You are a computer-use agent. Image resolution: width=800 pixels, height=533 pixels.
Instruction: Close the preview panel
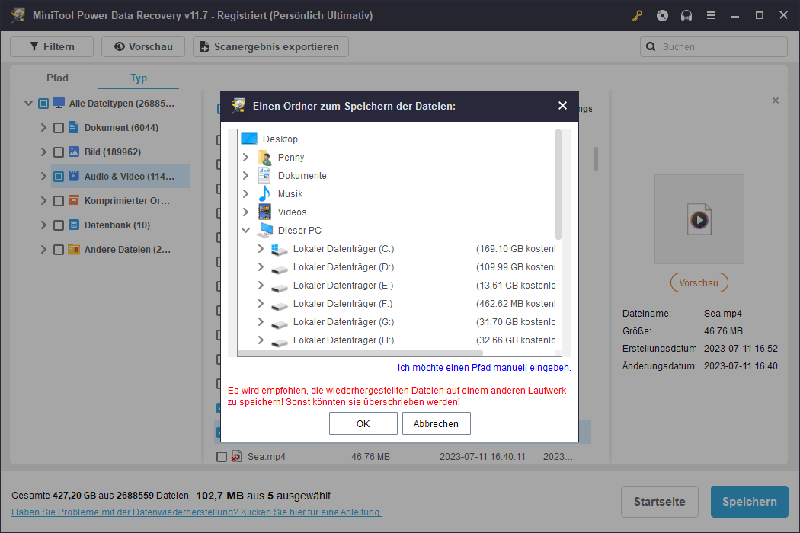(775, 101)
